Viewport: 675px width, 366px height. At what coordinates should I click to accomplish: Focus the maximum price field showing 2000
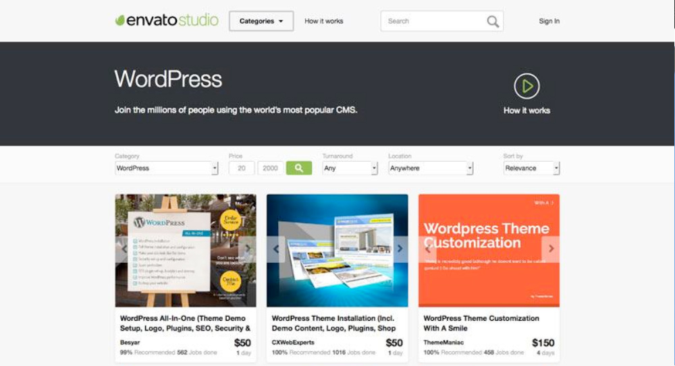271,168
